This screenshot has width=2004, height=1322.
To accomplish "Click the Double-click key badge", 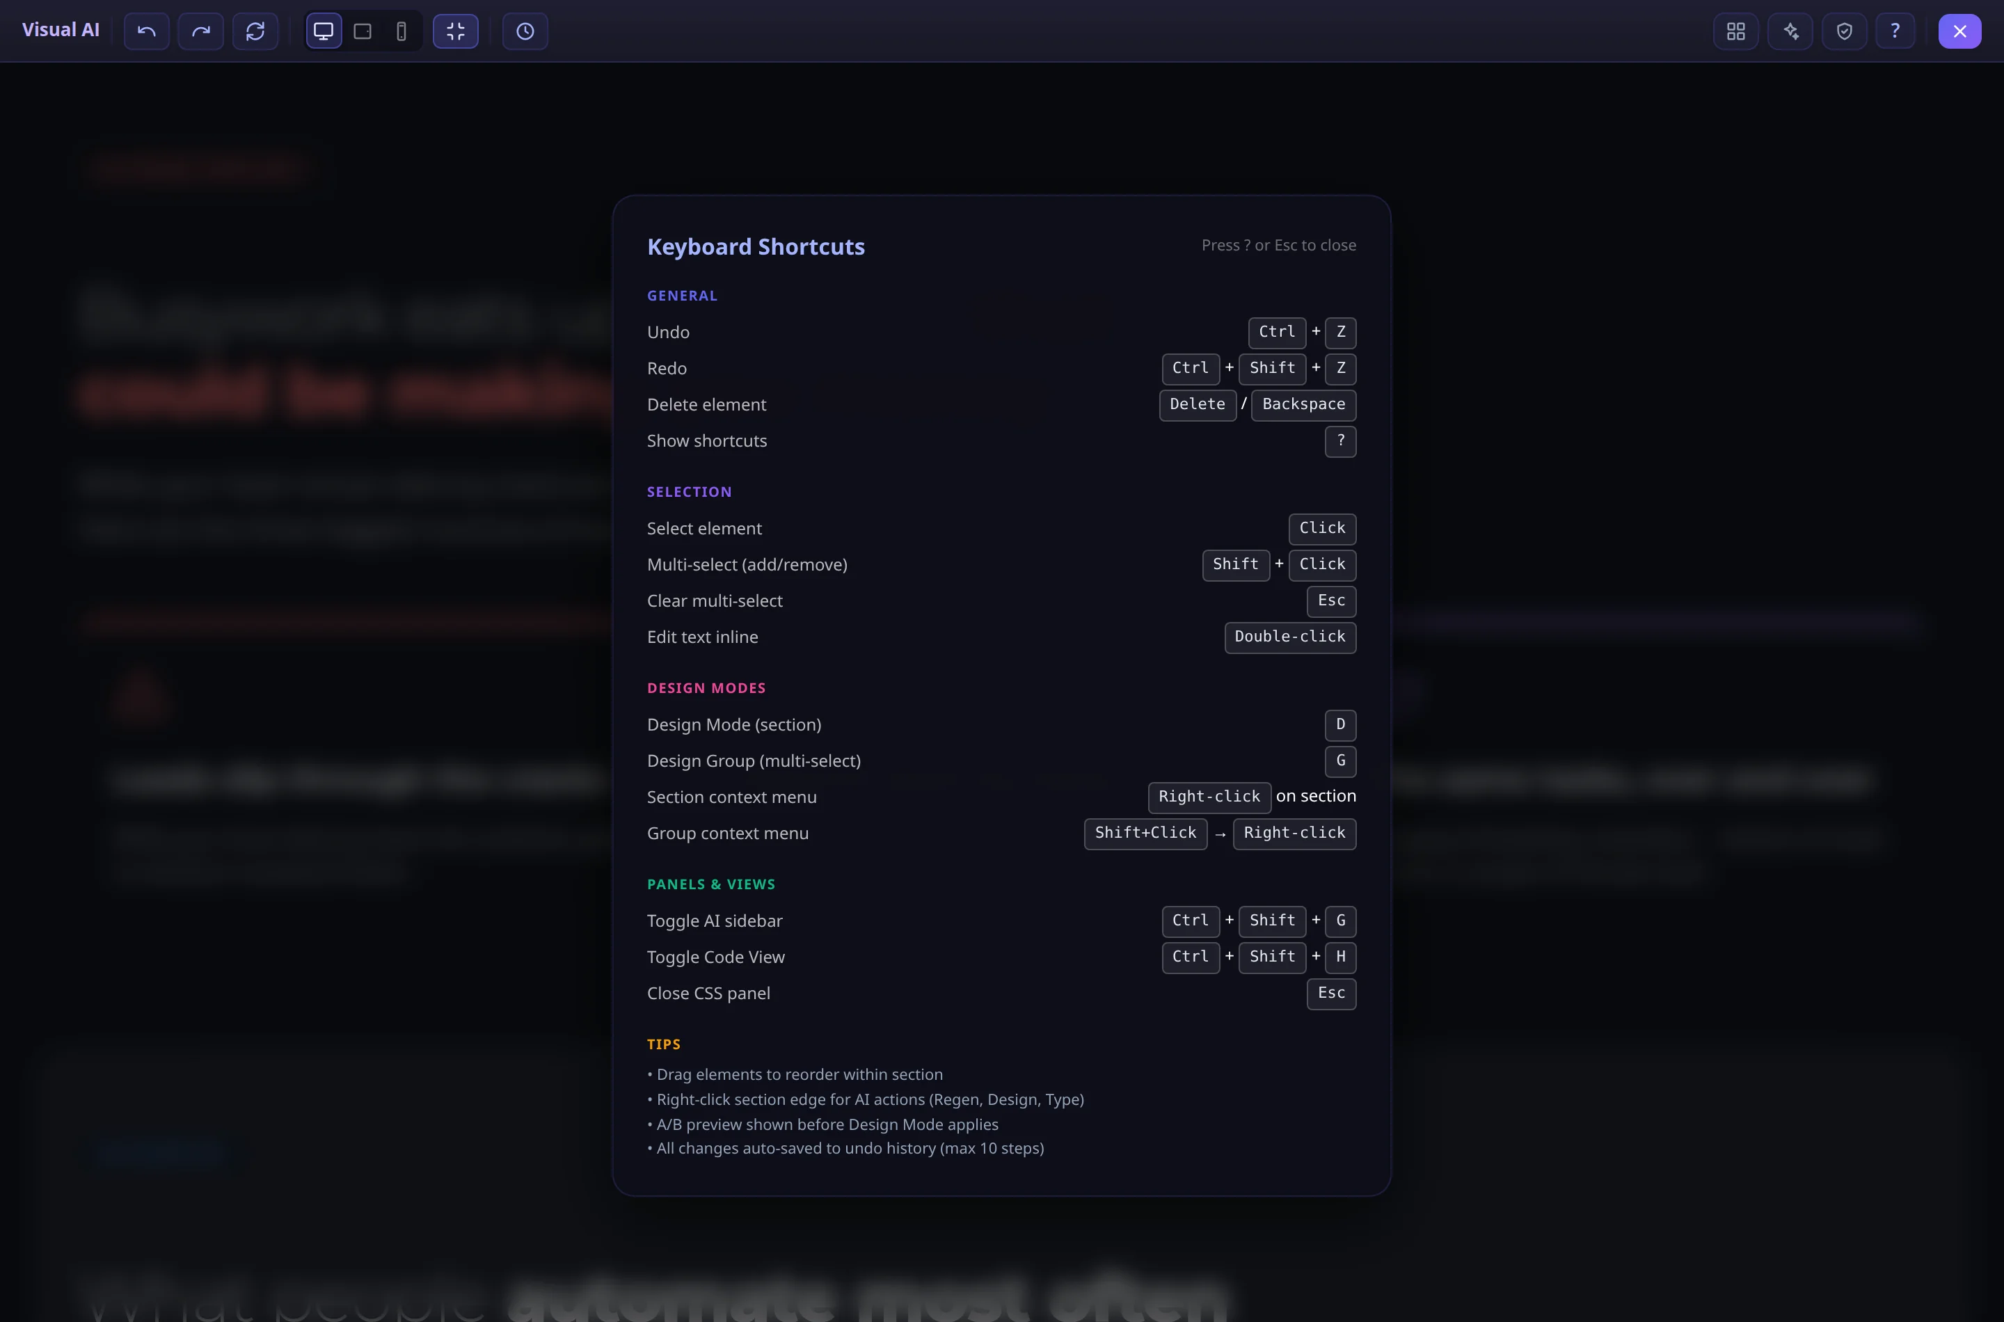I will 1290,637.
